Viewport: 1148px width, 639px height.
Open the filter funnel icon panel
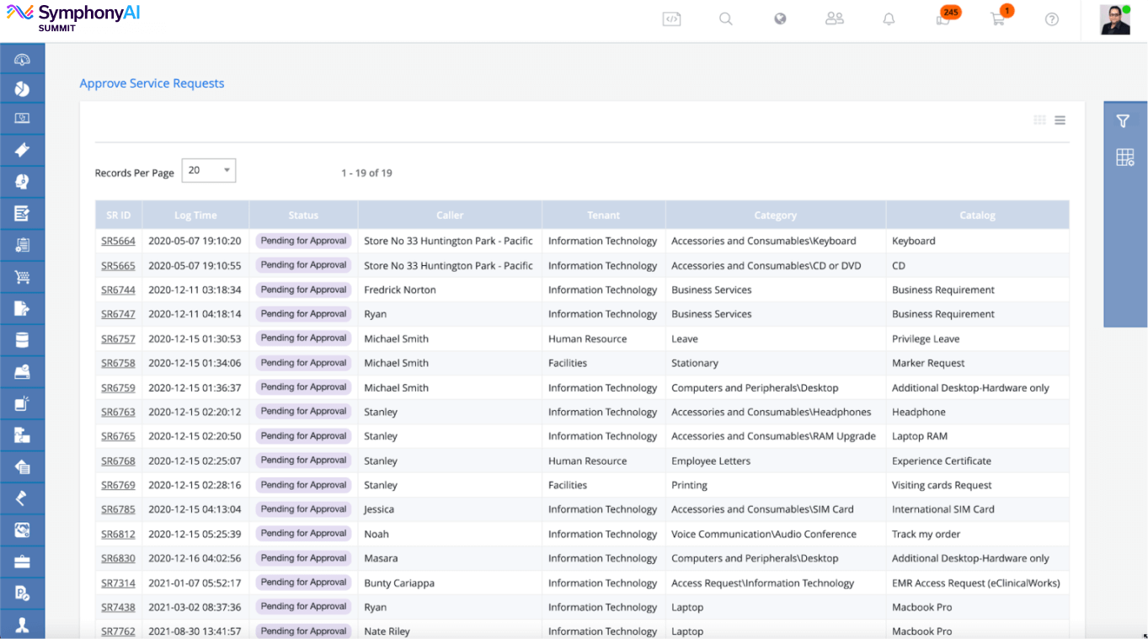coord(1123,121)
